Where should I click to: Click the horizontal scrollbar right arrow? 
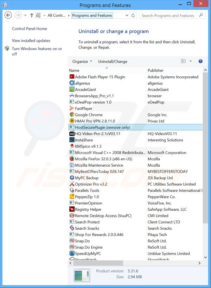tap(200, 263)
